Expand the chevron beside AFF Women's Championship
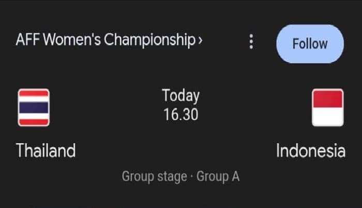Screen dimensions: 362x208 [200, 41]
